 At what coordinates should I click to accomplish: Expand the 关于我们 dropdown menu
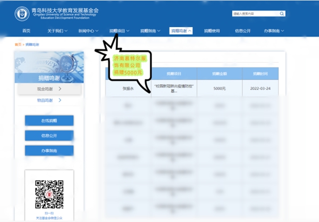click(x=57, y=31)
